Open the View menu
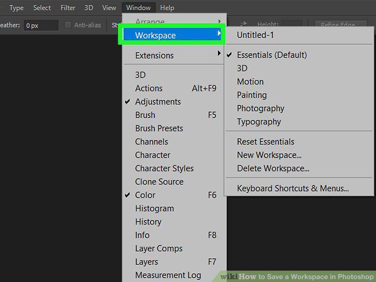Screen dimensions: 376x282 pos(109,8)
